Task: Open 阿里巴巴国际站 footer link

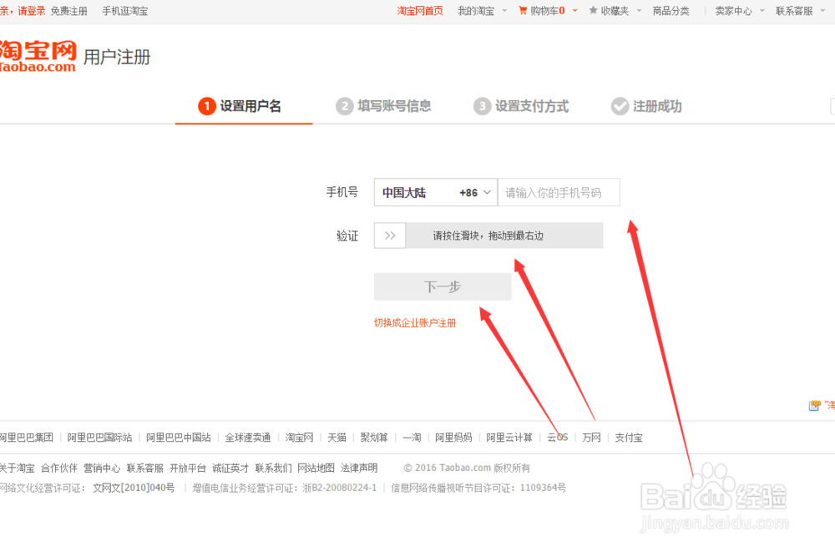Action: pyautogui.click(x=99, y=438)
